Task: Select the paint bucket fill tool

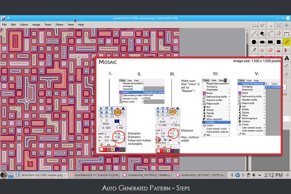Action: (287, 66)
